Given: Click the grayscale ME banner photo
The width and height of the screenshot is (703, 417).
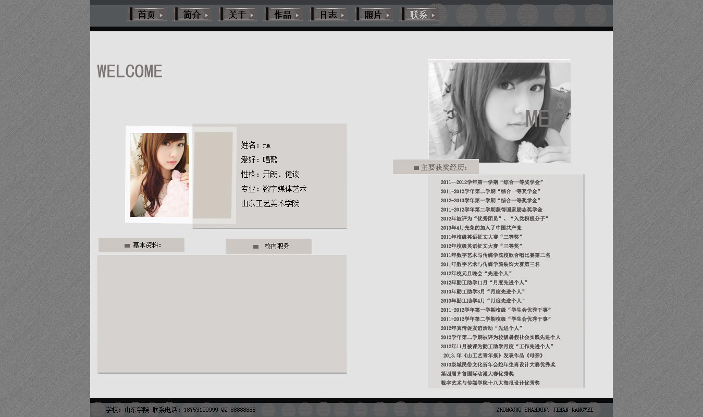Looking at the screenshot, I should tap(499, 112).
